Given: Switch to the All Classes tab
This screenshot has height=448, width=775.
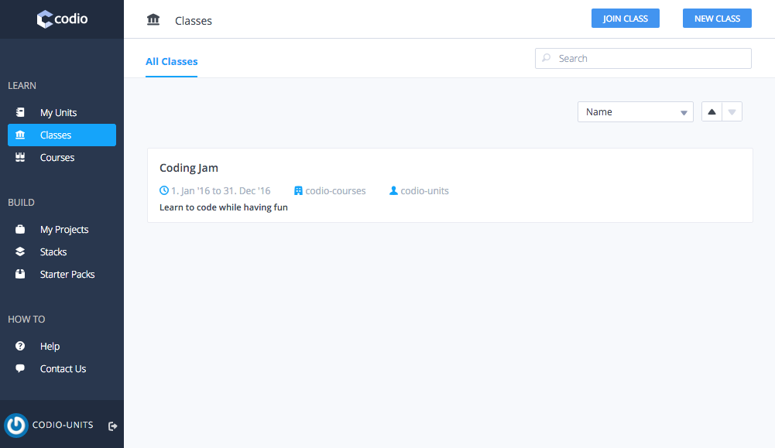Looking at the screenshot, I should point(171,61).
